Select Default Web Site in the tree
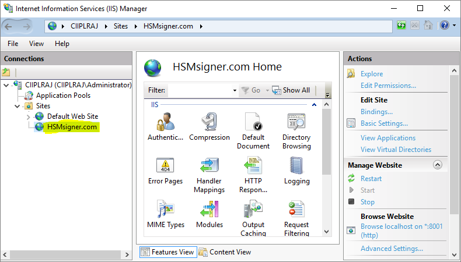The image size is (461, 262). click(72, 116)
